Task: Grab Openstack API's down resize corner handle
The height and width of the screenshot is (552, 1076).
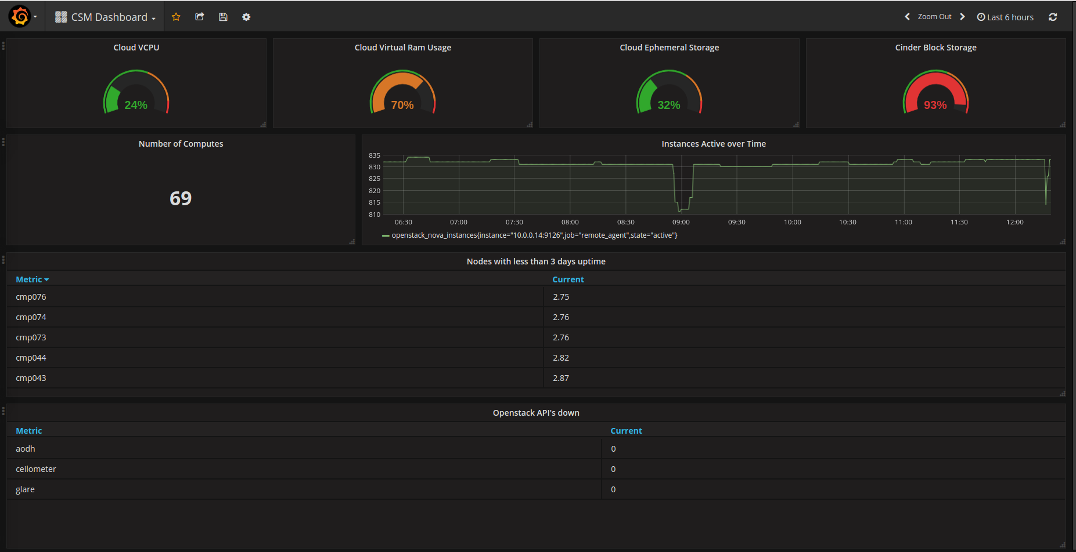Action: click(1063, 545)
